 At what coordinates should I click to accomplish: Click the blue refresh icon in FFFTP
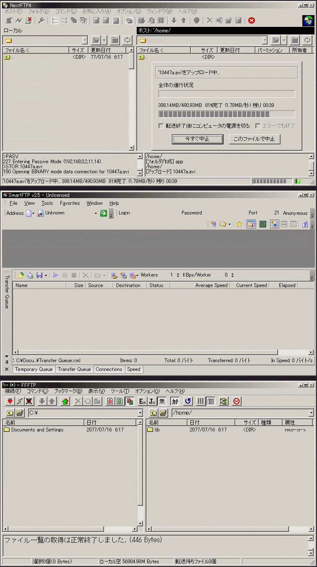click(188, 401)
